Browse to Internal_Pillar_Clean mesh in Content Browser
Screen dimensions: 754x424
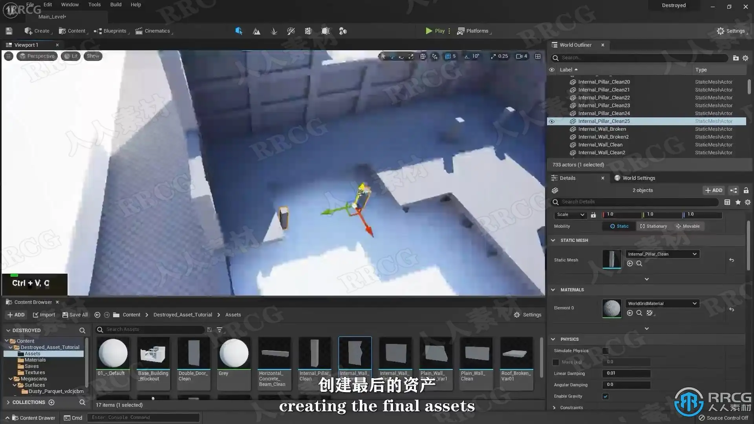point(639,264)
